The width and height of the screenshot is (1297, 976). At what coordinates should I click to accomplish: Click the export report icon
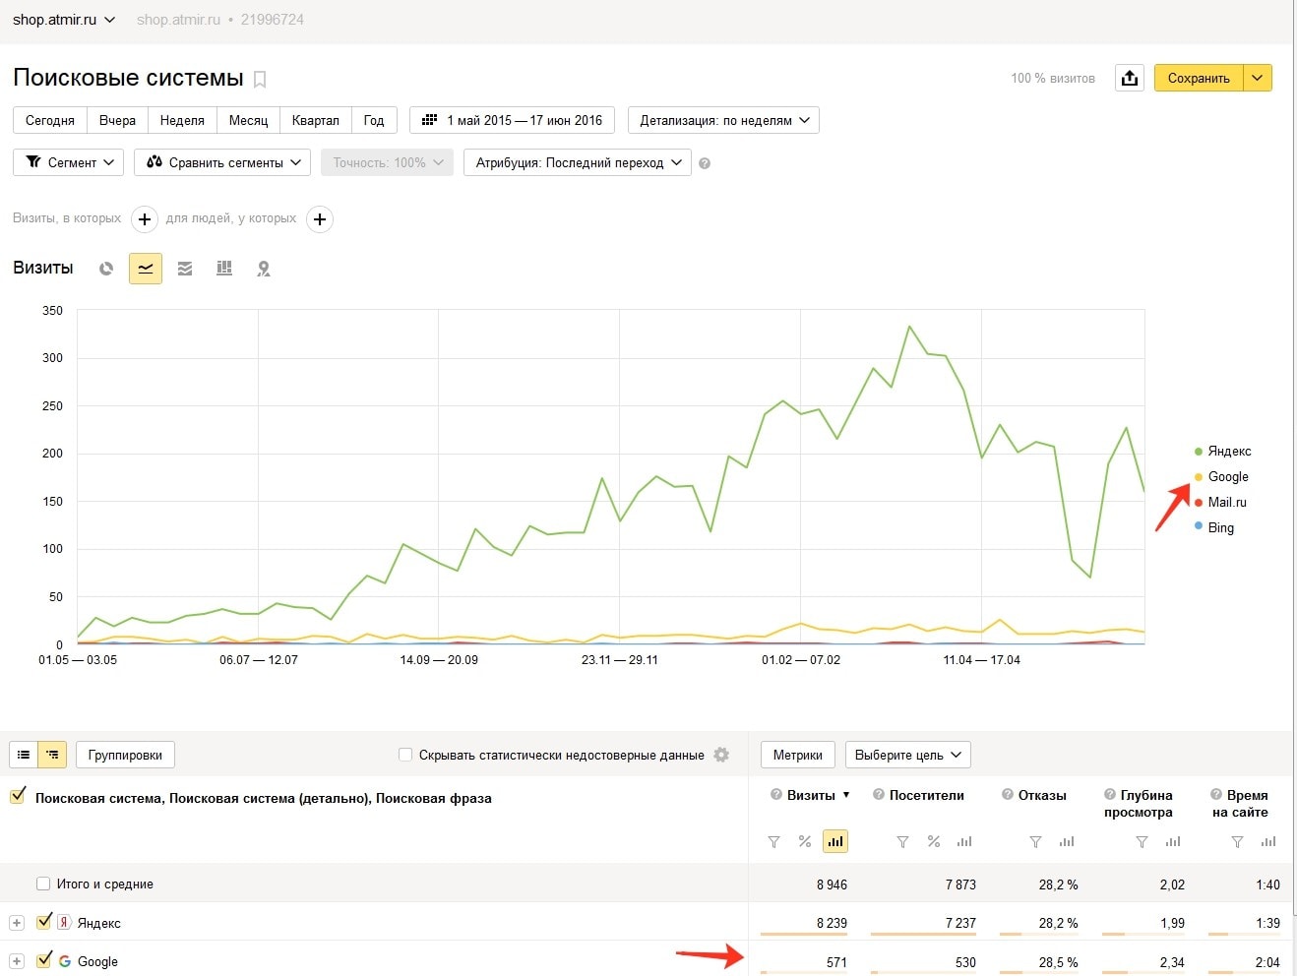[1130, 78]
